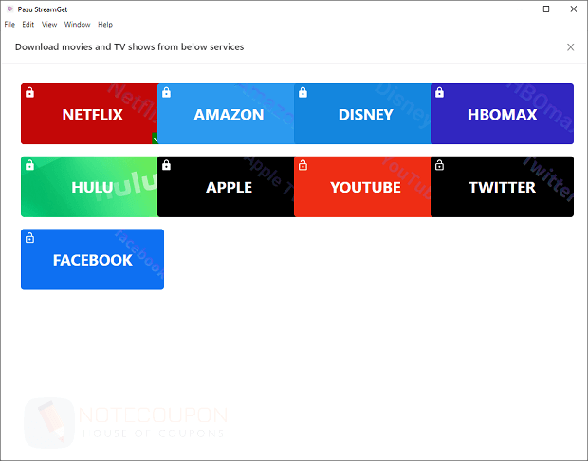588x461 pixels.
Task: Close the Pazu StreamGet window
Action: coord(574,9)
